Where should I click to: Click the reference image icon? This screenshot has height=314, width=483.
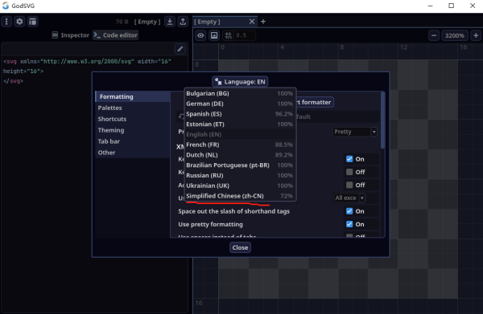pyautogui.click(x=214, y=35)
